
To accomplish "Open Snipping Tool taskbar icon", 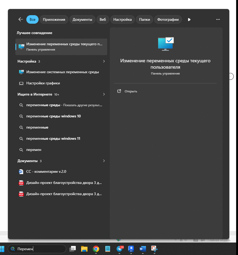I will [x=154, y=249].
